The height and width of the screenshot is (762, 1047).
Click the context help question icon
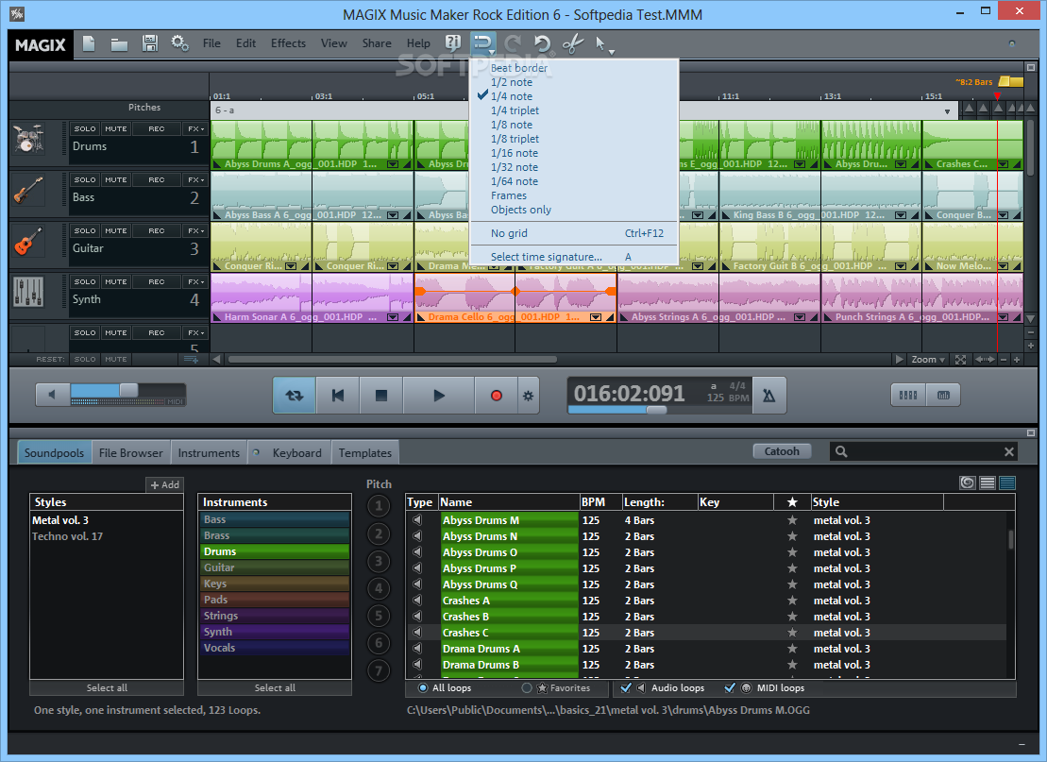point(453,43)
